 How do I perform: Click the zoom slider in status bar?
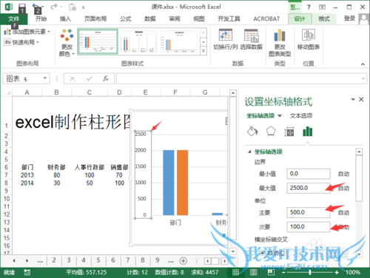(x=310, y=272)
